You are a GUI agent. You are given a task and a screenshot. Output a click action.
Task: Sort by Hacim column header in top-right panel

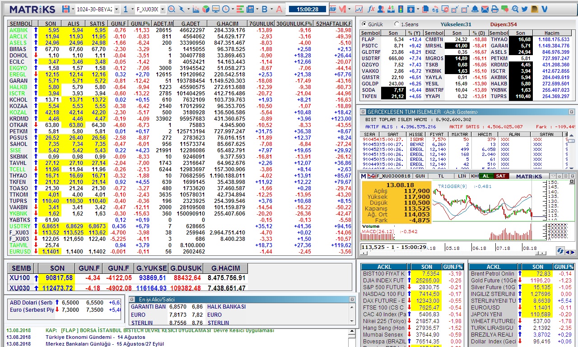(x=551, y=33)
